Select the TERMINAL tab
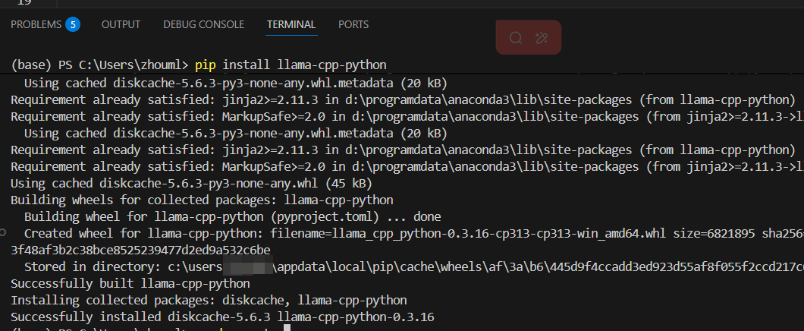Image resolution: width=804 pixels, height=331 pixels. [x=291, y=24]
